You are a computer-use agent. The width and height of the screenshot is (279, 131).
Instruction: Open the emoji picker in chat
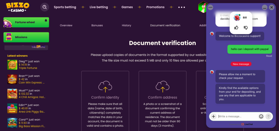click(x=261, y=116)
